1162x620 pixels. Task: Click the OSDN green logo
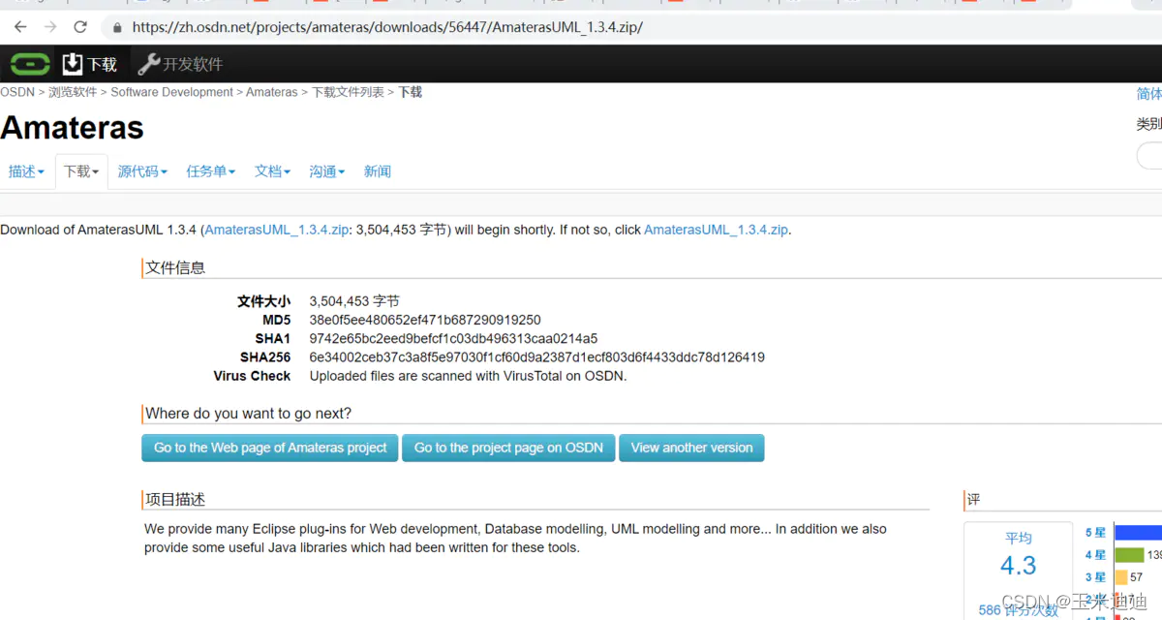pyautogui.click(x=30, y=64)
